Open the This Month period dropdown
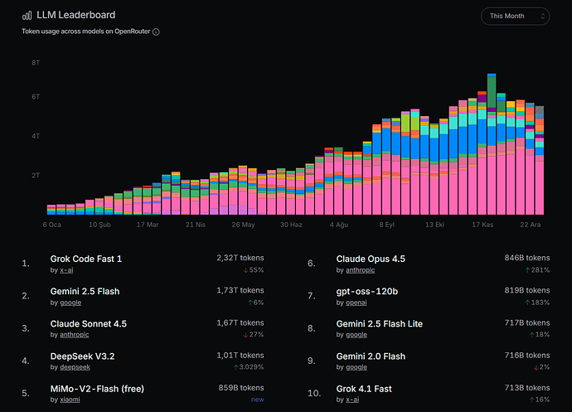This screenshot has width=572, height=412. pos(515,17)
